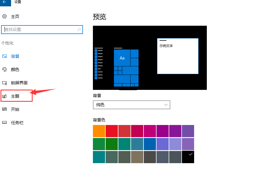This screenshot has width=253, height=185.
Task: Click the back arrow button
Action: (x=4, y=2)
